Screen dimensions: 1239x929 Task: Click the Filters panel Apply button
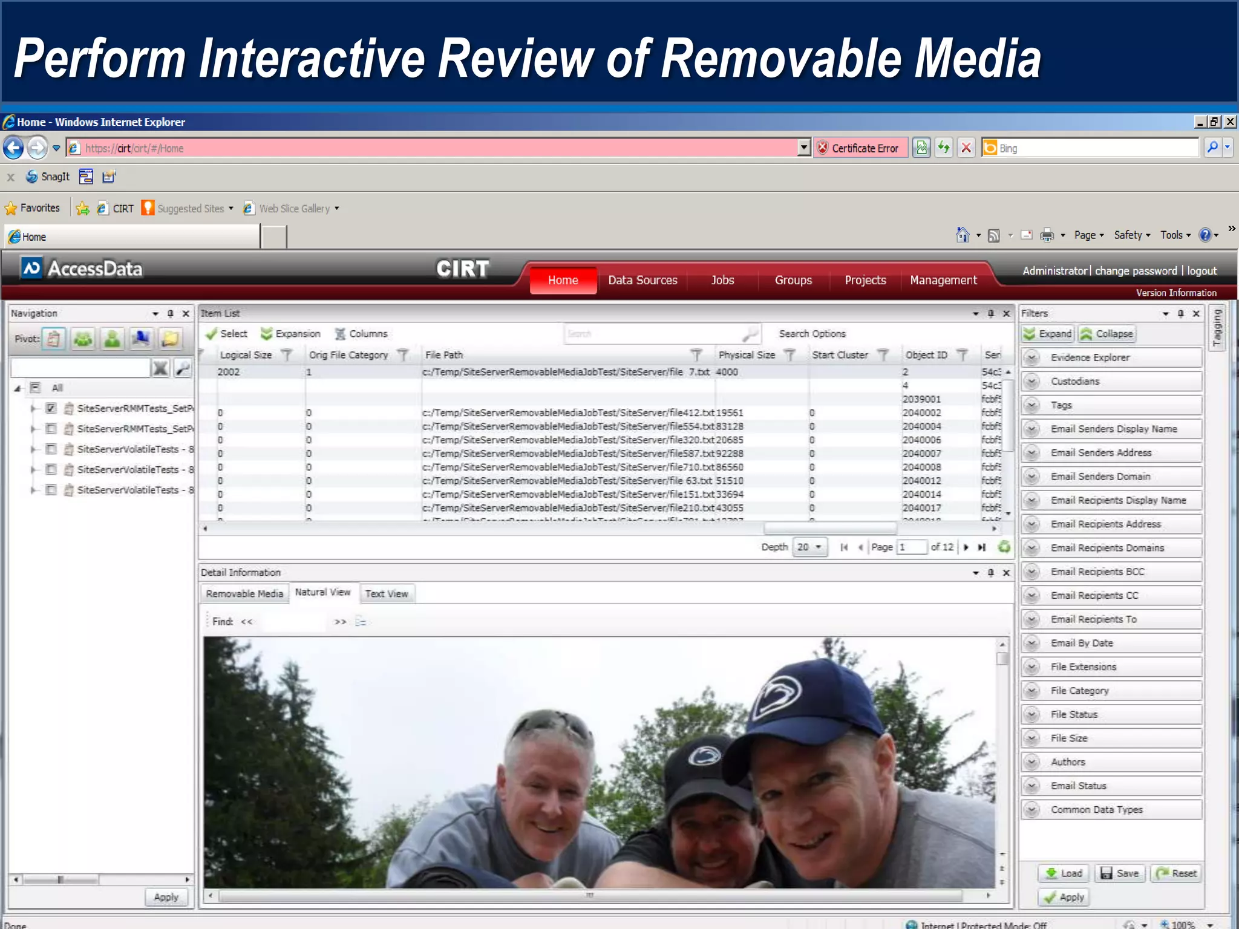click(1064, 898)
